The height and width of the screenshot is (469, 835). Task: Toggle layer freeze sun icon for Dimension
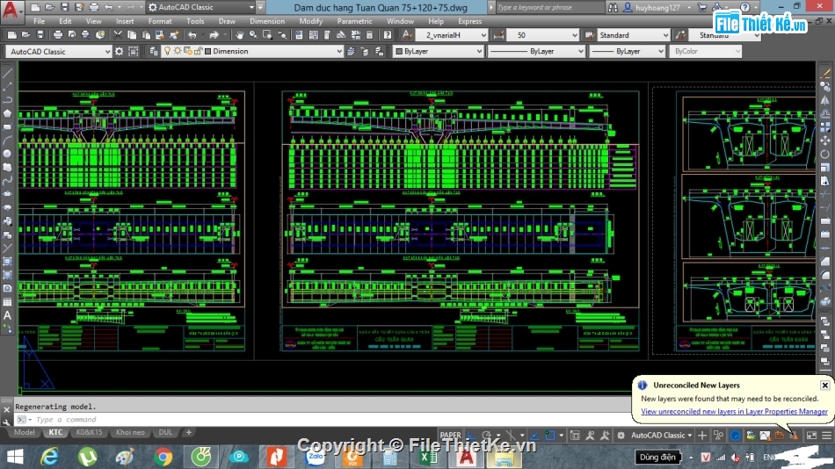click(x=178, y=51)
